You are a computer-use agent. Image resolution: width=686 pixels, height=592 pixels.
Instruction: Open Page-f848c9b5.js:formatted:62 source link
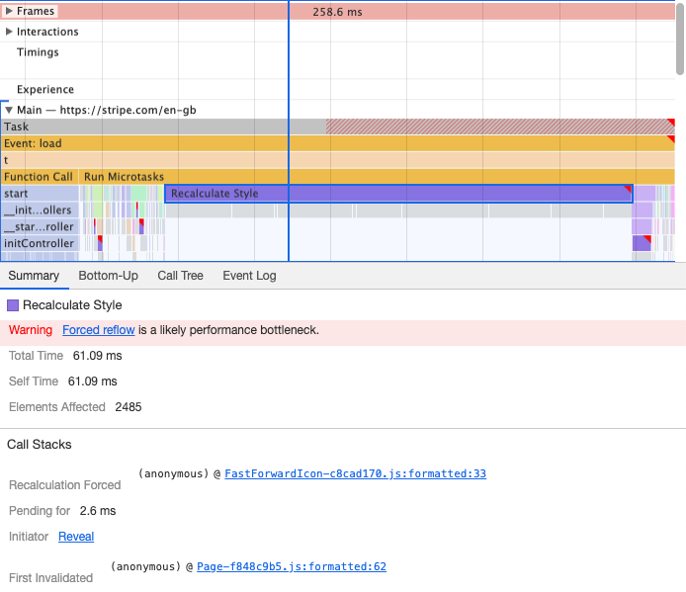click(x=292, y=566)
